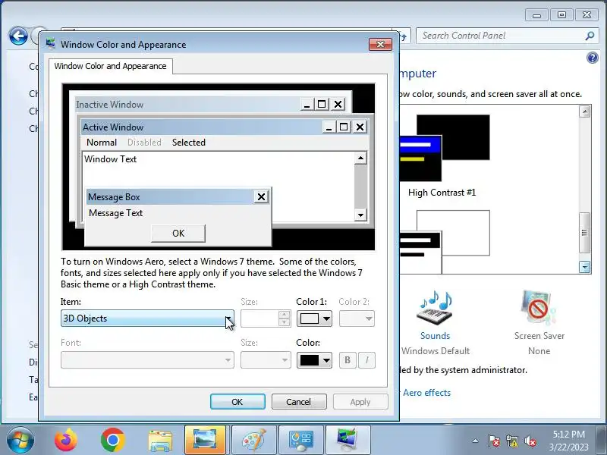Open the disabled Color 2 dropdown

click(357, 318)
